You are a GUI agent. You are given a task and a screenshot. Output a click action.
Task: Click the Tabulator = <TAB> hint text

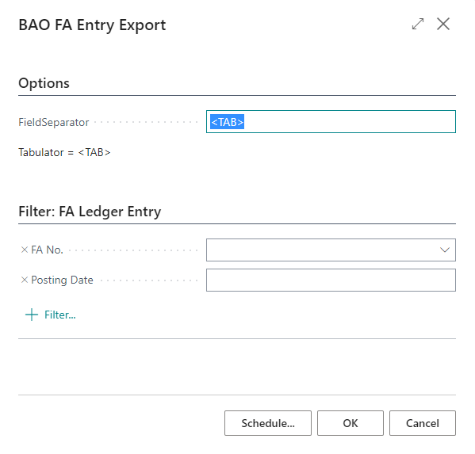(x=64, y=152)
